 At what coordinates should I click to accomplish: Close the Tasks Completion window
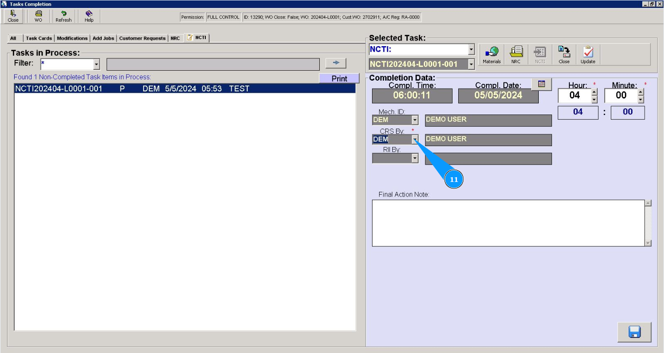click(659, 4)
